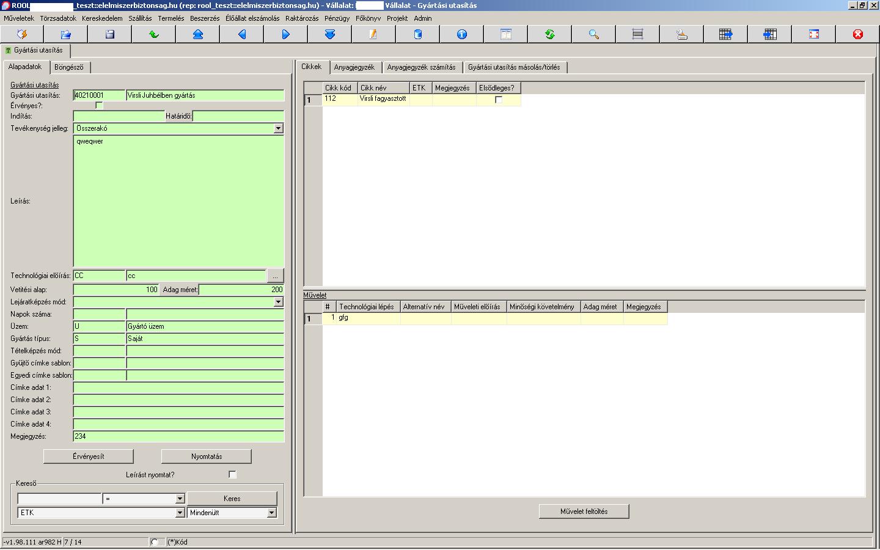Check the Elsődleges? box for Virsli fagyasztott
The image size is (880, 550).
click(499, 100)
